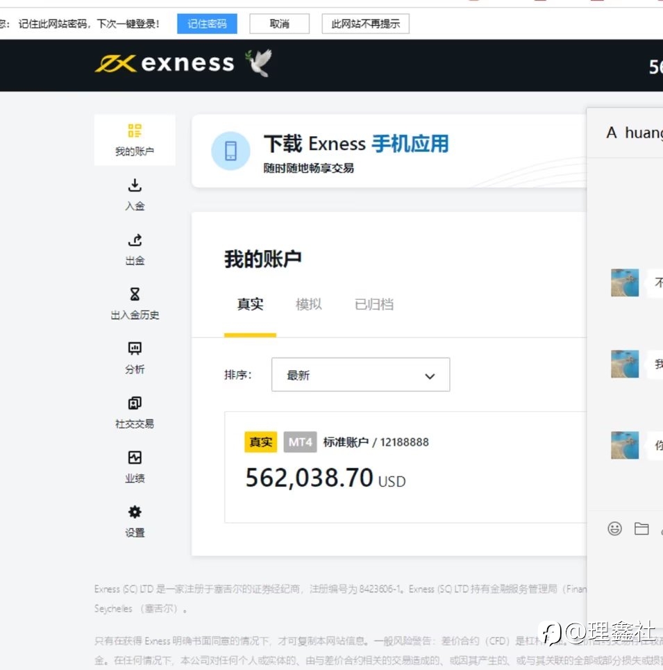View 出入金历史 transaction history

135,303
